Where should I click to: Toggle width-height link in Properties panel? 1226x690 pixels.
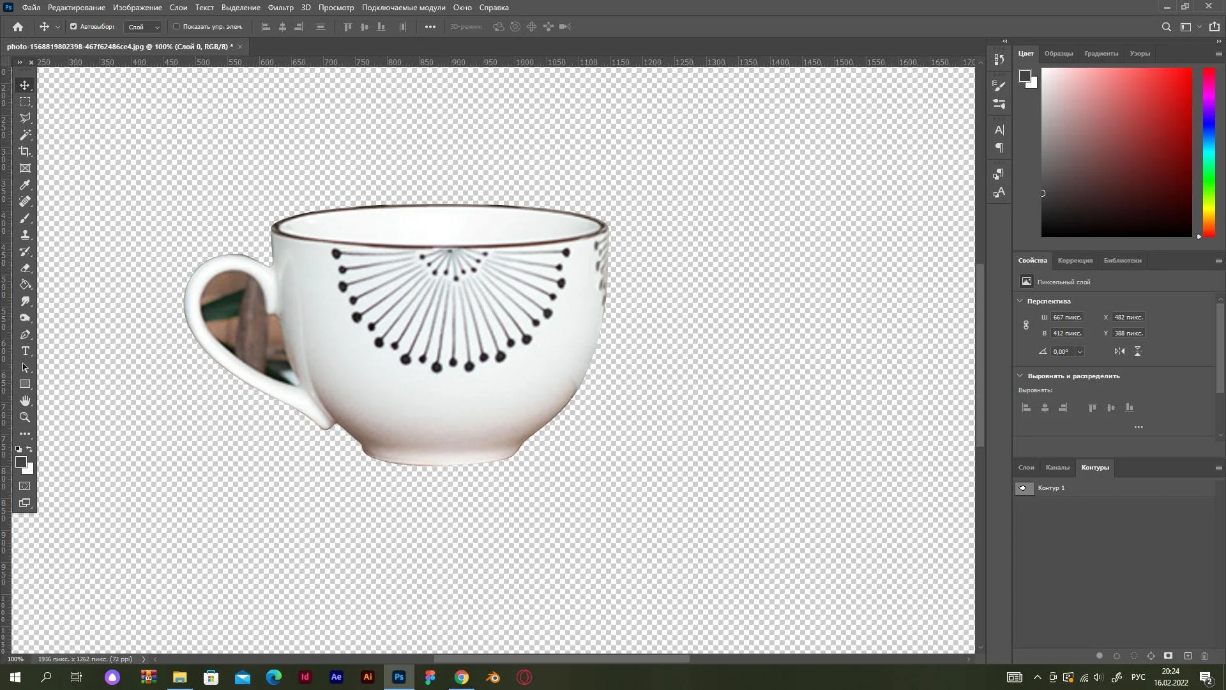click(x=1026, y=325)
